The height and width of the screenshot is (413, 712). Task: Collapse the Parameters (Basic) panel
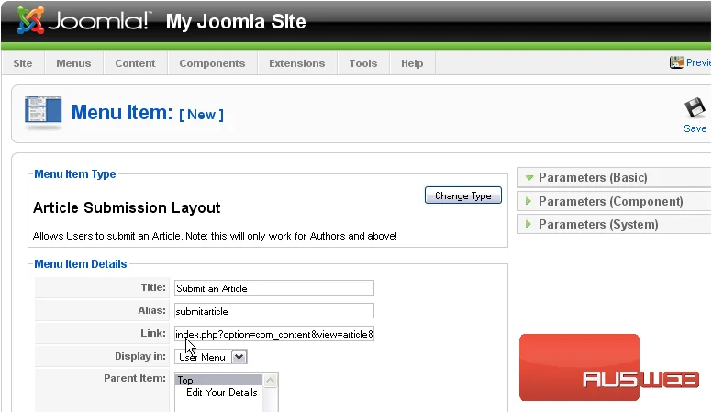point(615,178)
